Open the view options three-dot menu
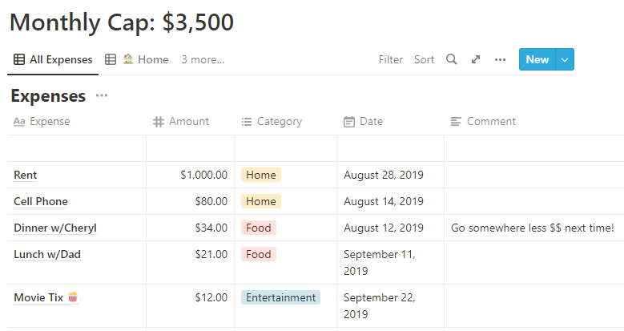 500,59
